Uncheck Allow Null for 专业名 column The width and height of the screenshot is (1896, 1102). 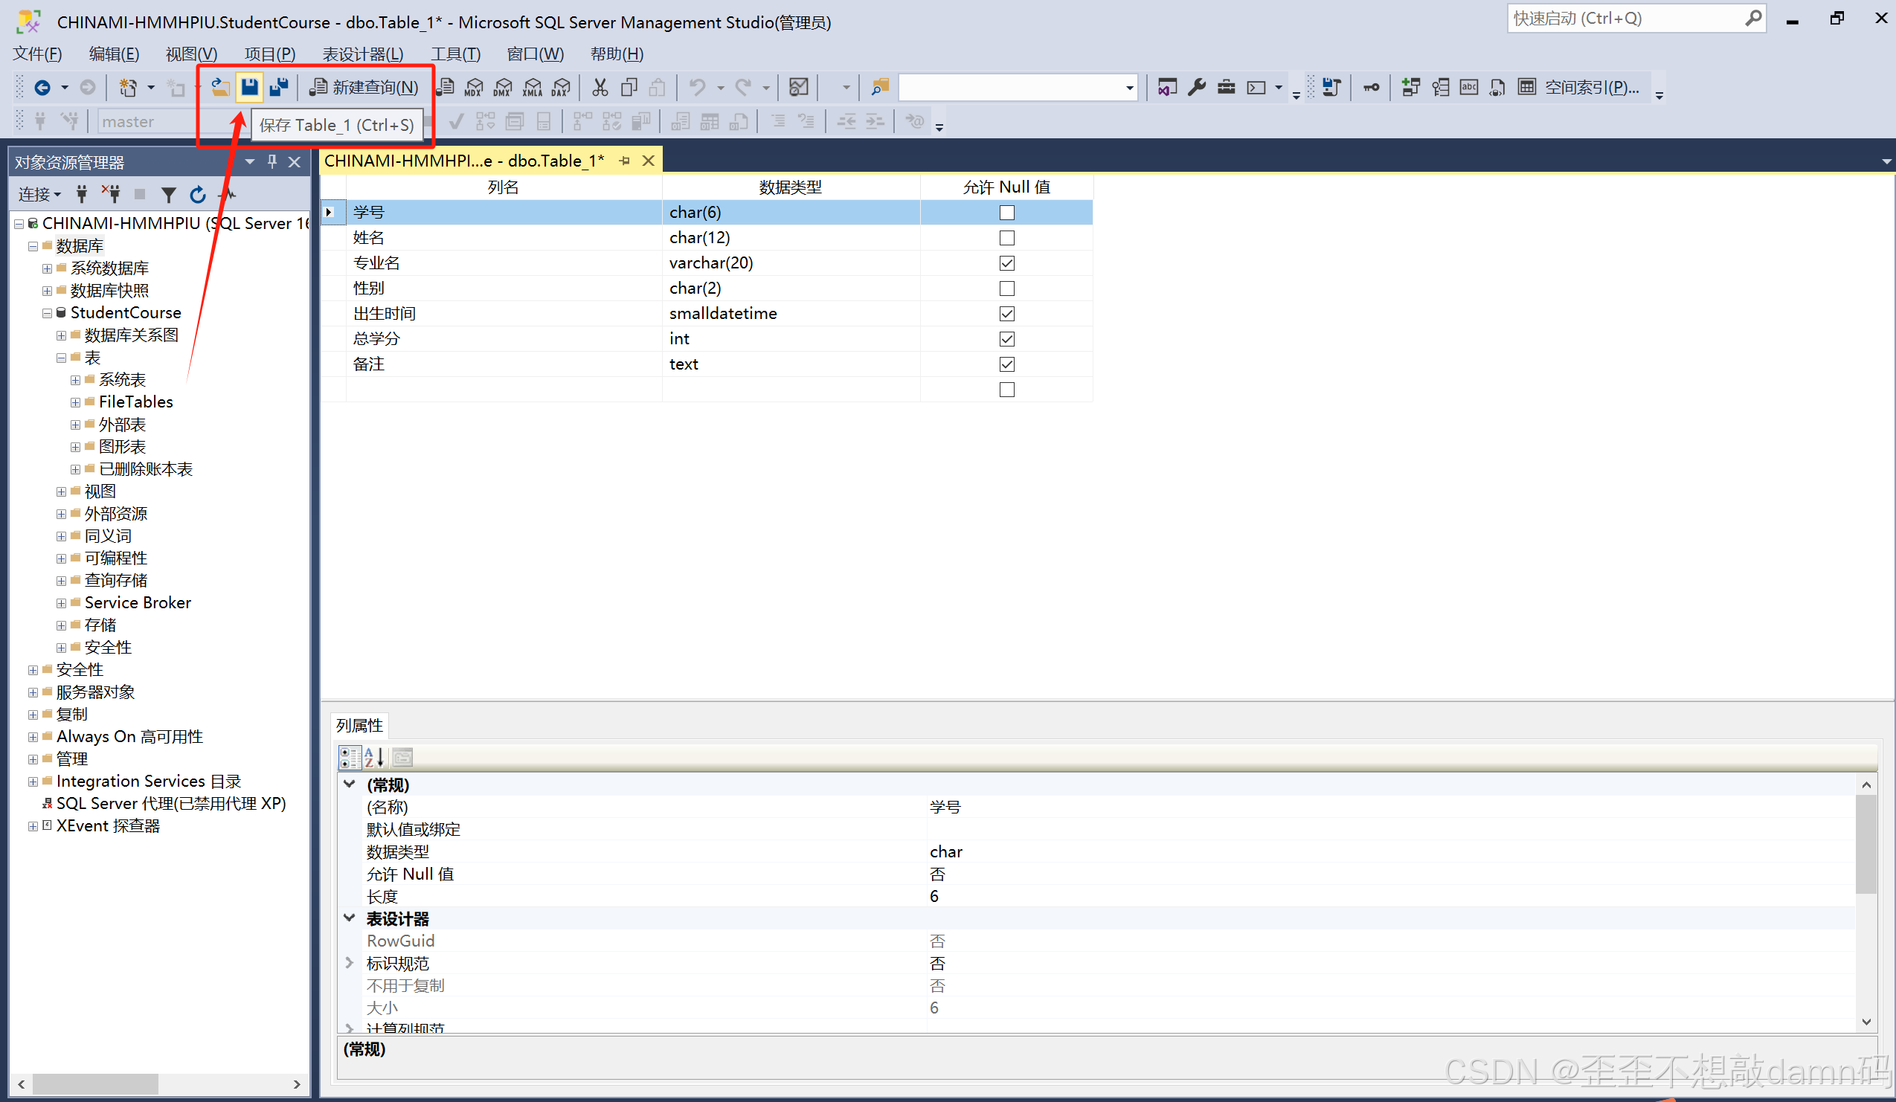tap(1006, 263)
